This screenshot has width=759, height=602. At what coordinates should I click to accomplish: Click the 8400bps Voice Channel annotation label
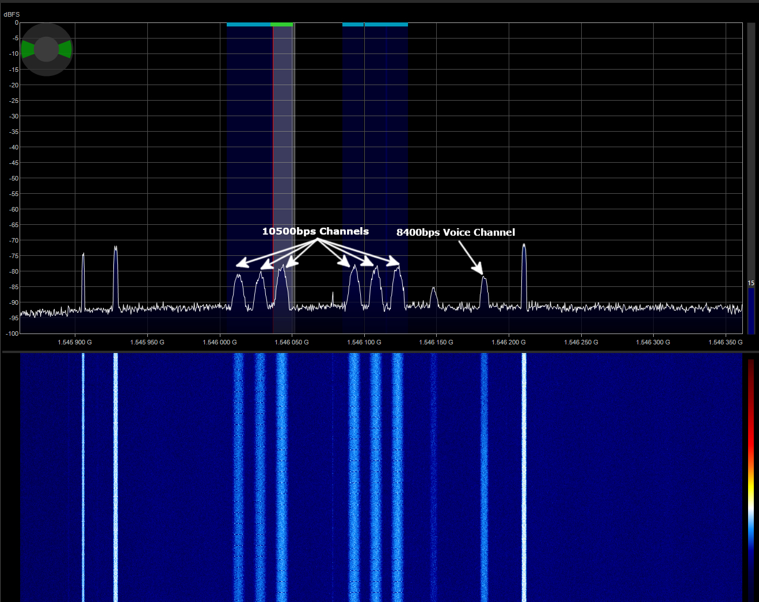pyautogui.click(x=456, y=232)
